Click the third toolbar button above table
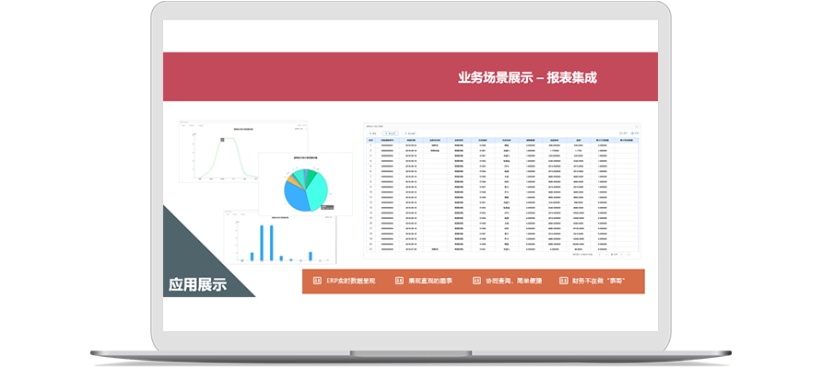 411,133
